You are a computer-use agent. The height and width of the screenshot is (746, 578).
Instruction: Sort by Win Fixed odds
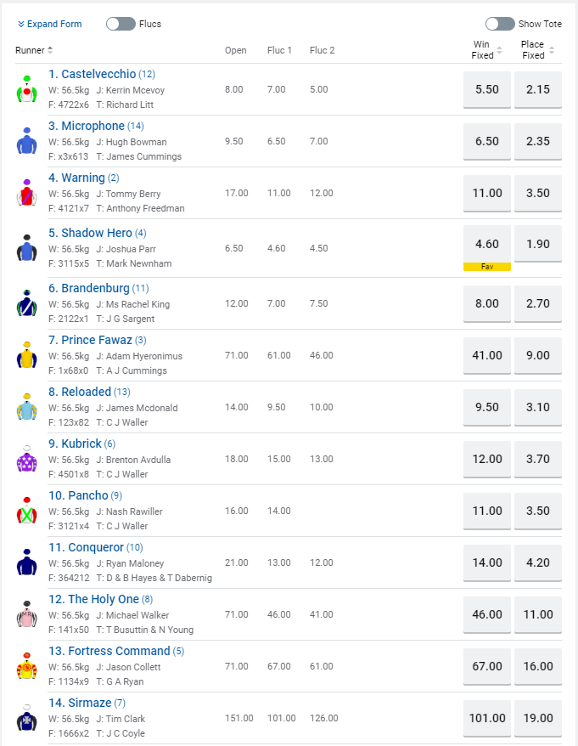tap(486, 50)
